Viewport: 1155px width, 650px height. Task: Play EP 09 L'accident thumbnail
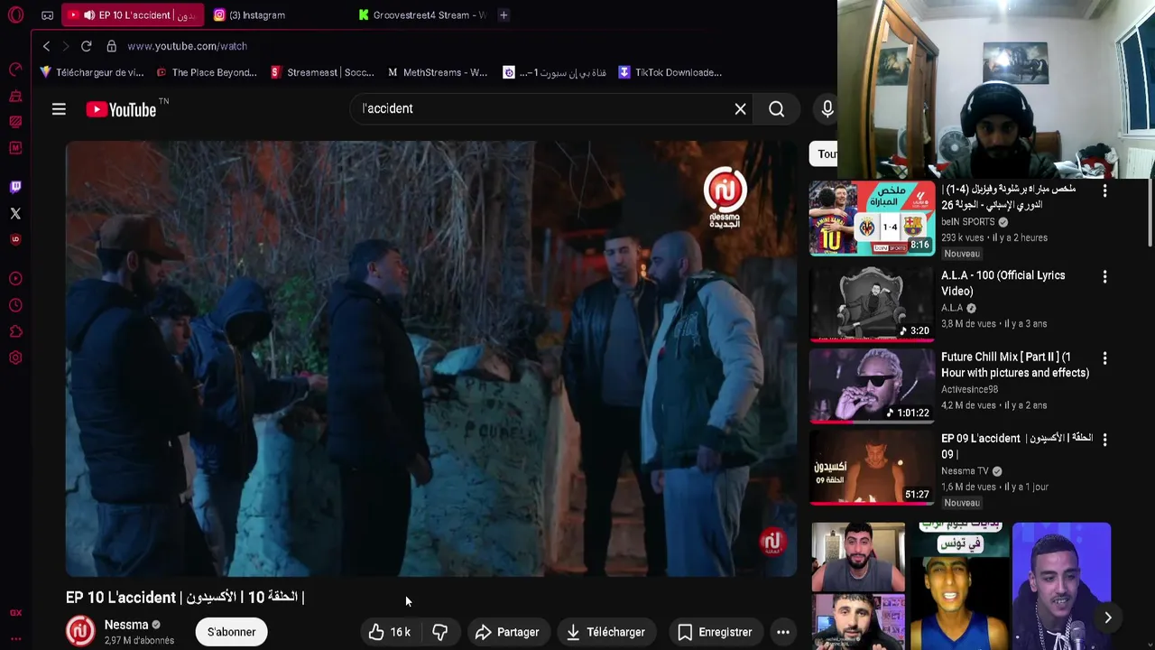tap(872, 467)
